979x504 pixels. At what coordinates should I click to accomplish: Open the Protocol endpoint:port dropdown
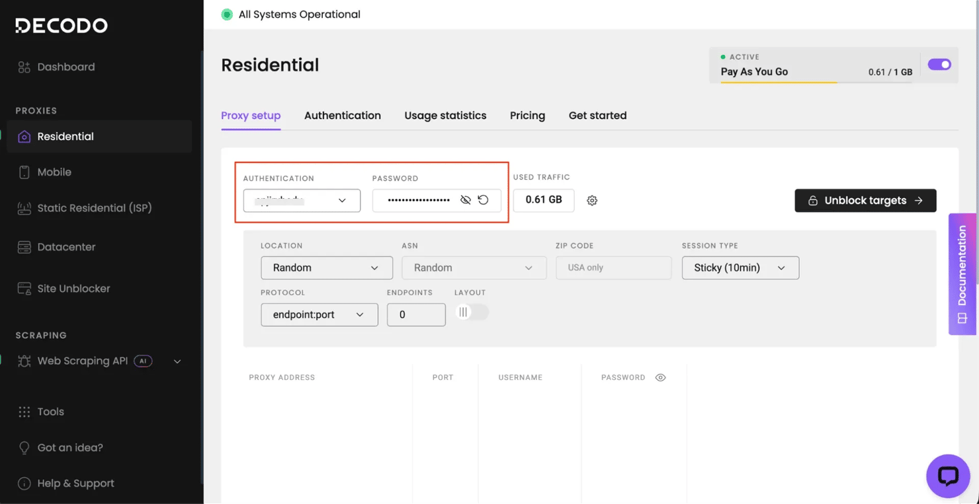pos(319,315)
